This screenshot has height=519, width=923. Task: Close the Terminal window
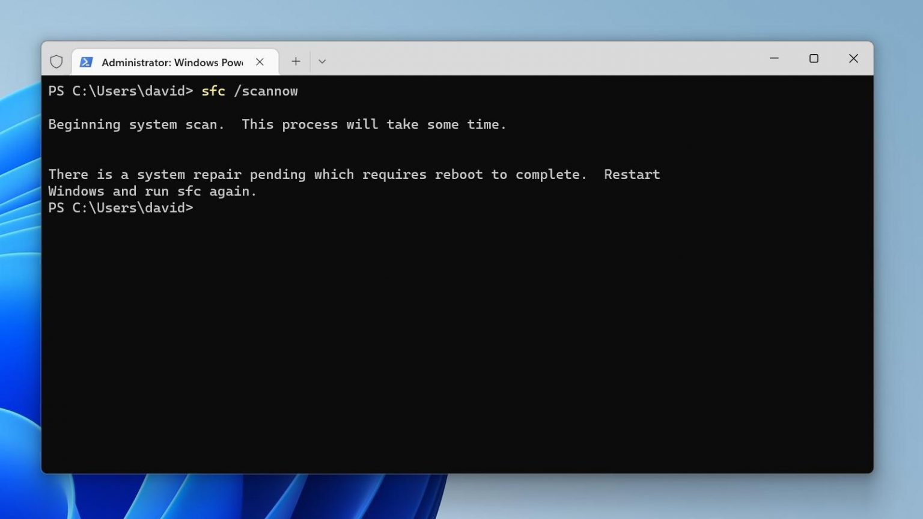[853, 58]
